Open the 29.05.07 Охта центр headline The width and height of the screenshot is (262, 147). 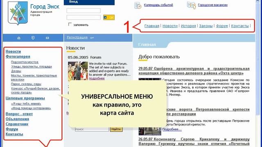tap(194, 71)
